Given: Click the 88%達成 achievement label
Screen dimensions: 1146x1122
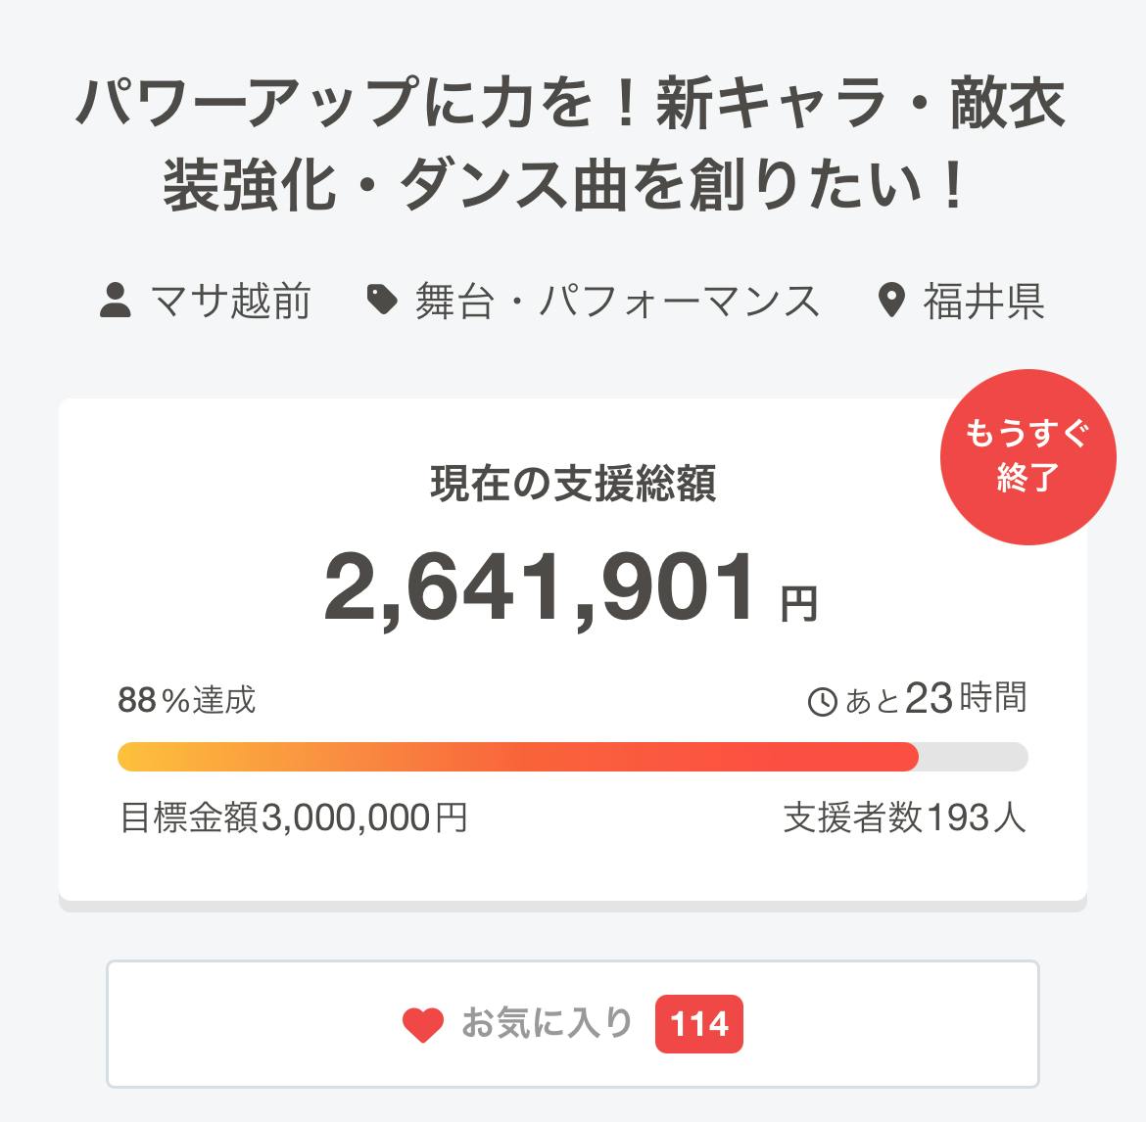Looking at the screenshot, I should pyautogui.click(x=187, y=700).
